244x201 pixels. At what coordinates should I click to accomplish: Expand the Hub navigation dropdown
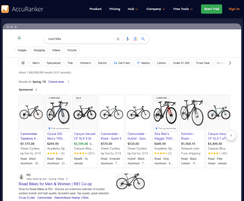click(133, 9)
